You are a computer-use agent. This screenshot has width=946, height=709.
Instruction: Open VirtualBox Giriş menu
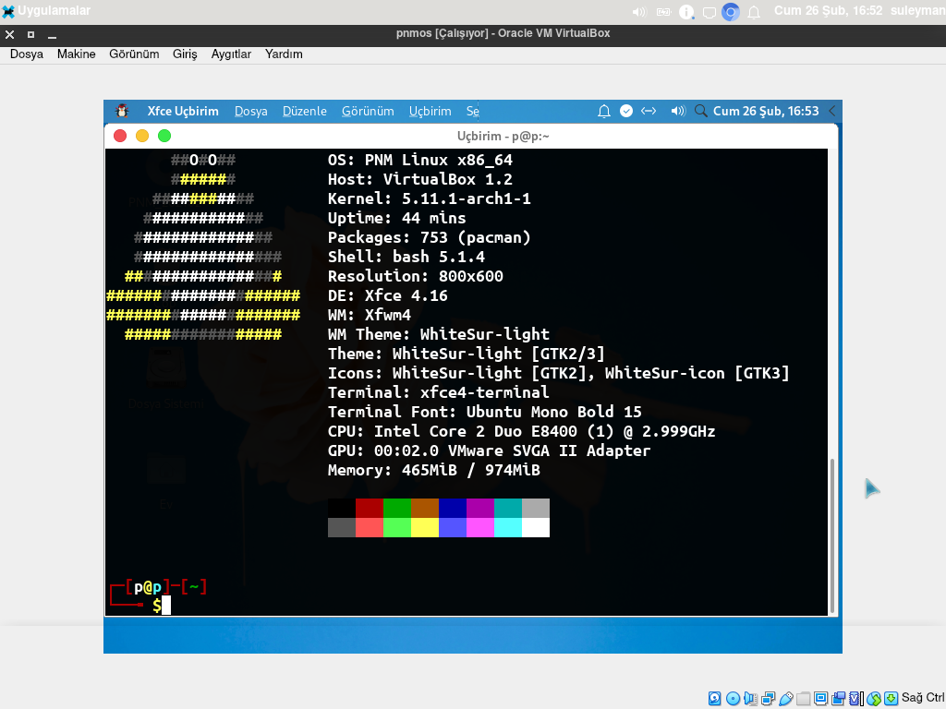(185, 54)
